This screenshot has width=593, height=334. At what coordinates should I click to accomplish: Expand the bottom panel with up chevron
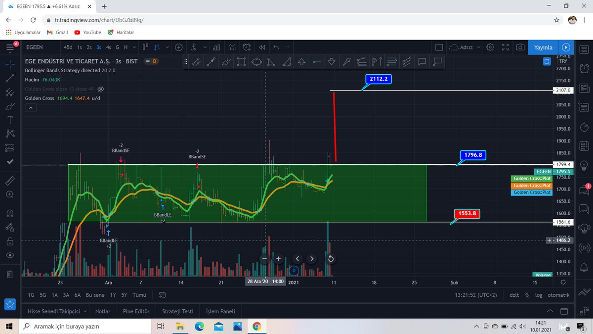(549, 312)
